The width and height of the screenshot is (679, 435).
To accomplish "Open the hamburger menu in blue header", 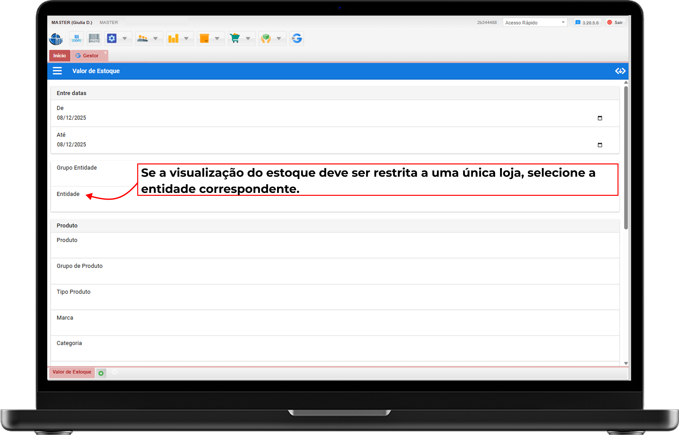I will (x=57, y=71).
